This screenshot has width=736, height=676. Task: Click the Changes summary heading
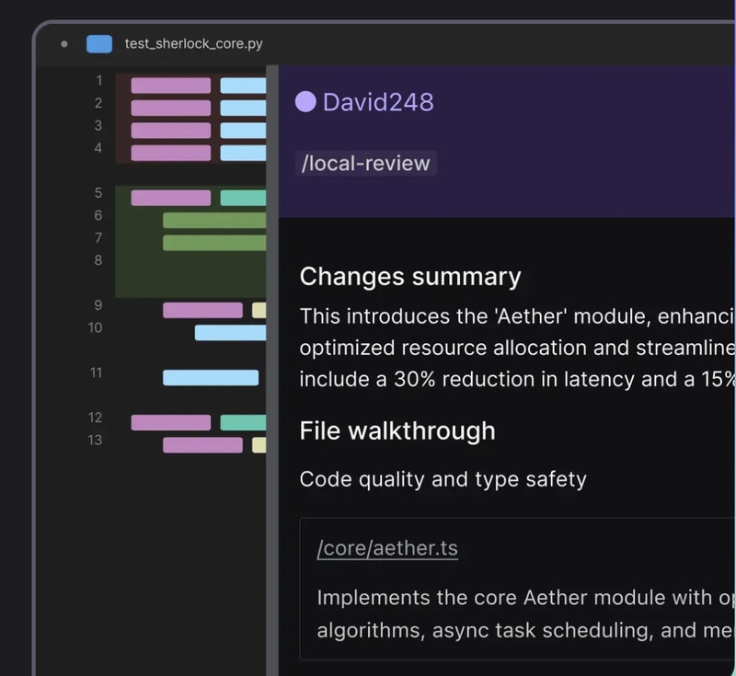[x=410, y=277]
